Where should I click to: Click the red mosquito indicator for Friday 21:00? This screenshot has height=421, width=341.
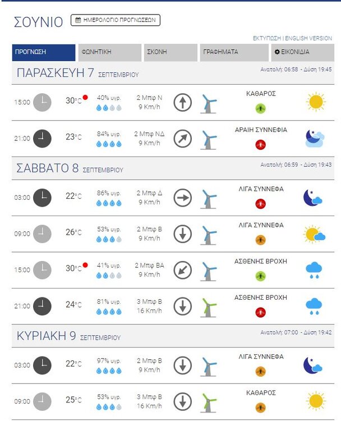pos(260,144)
